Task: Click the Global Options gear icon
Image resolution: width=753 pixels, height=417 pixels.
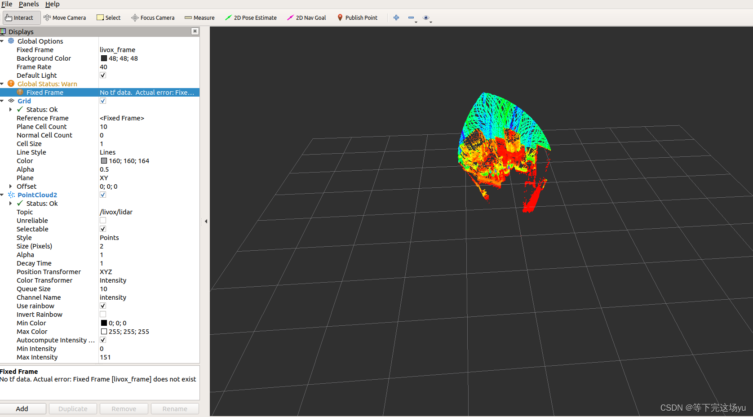Action: point(11,41)
